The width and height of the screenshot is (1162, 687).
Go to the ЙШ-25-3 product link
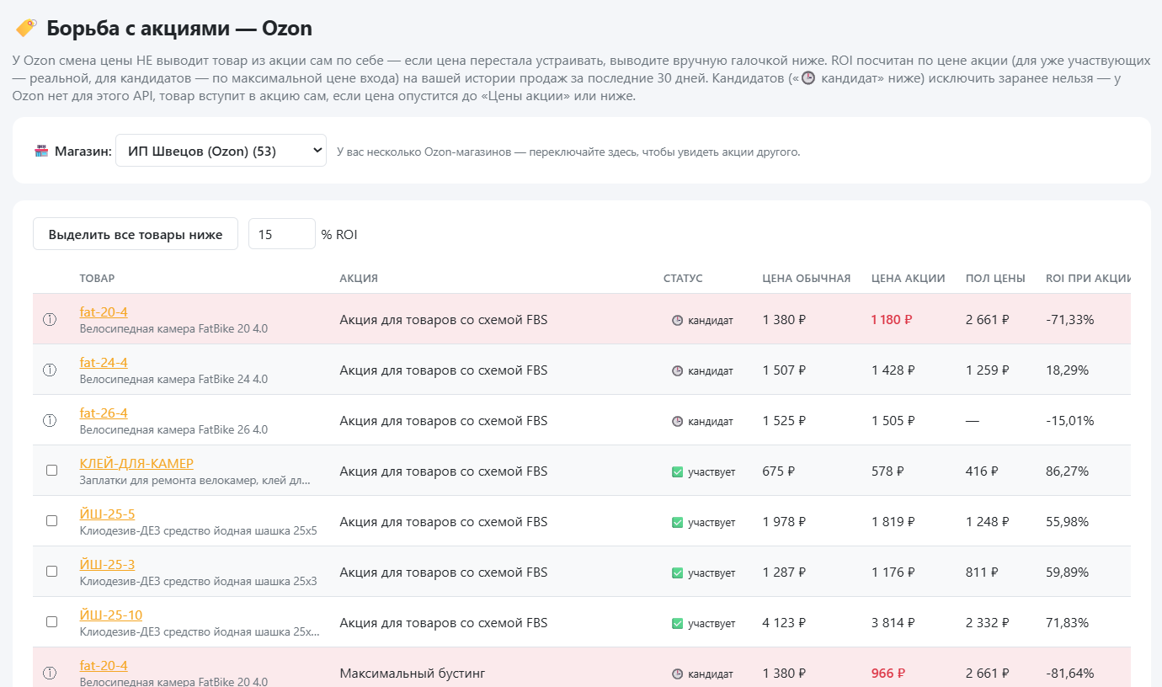click(107, 564)
